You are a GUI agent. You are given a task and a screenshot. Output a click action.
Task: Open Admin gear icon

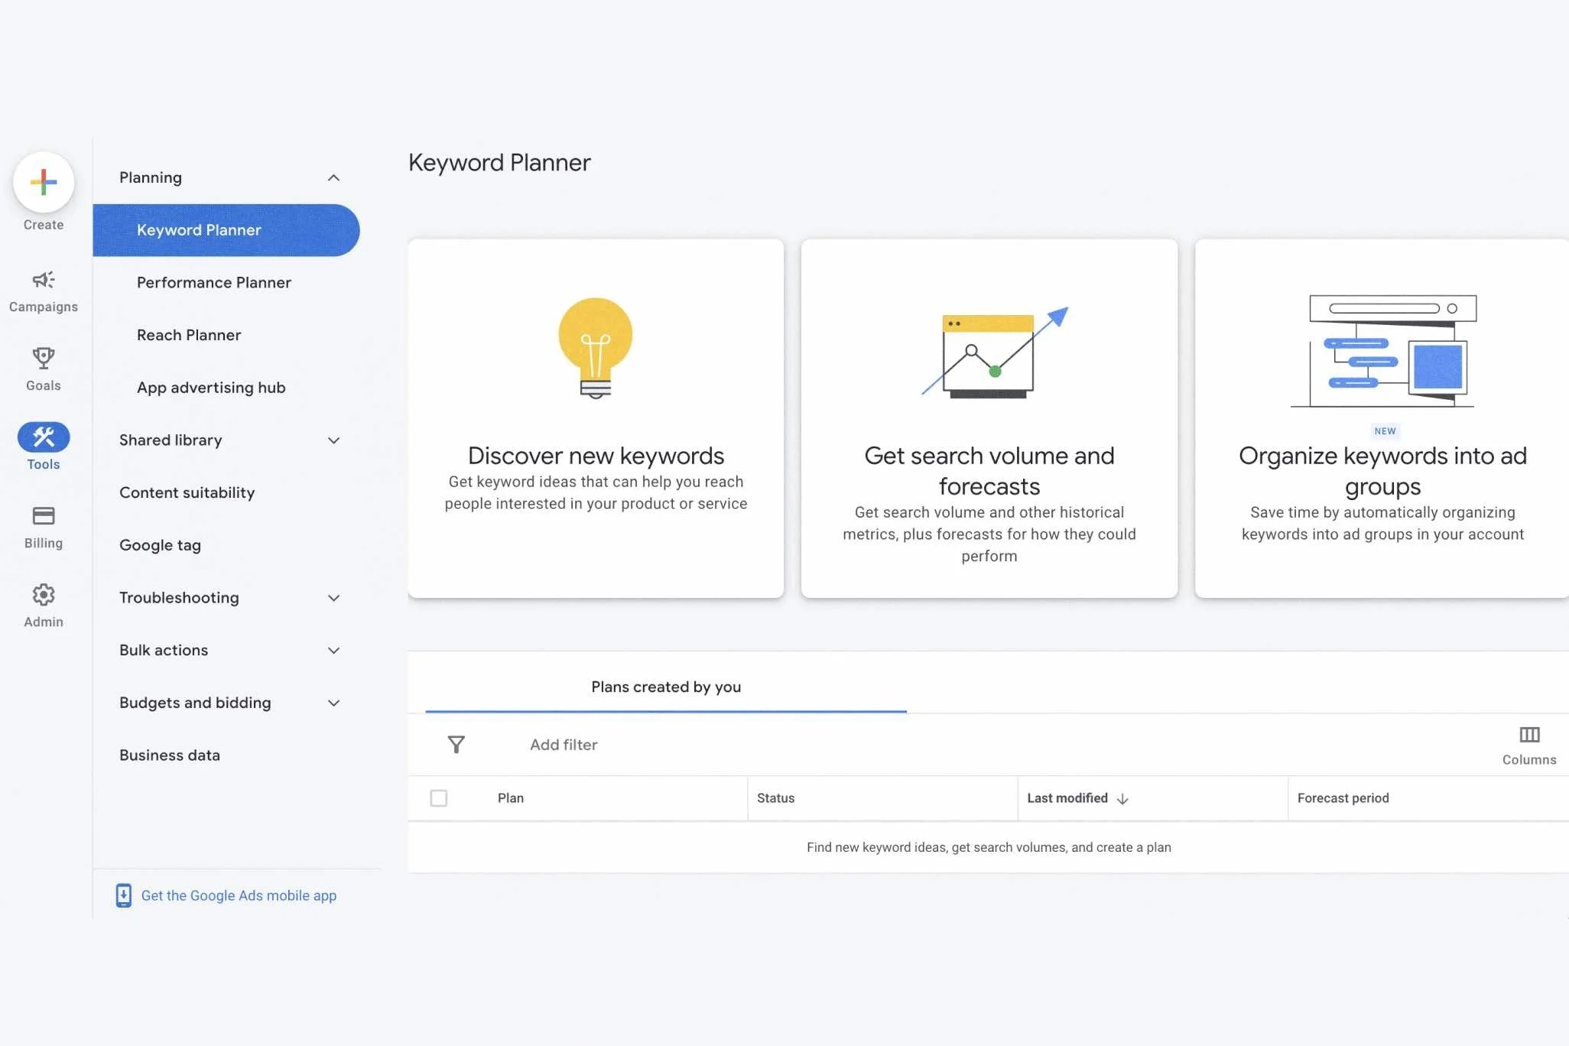(44, 595)
